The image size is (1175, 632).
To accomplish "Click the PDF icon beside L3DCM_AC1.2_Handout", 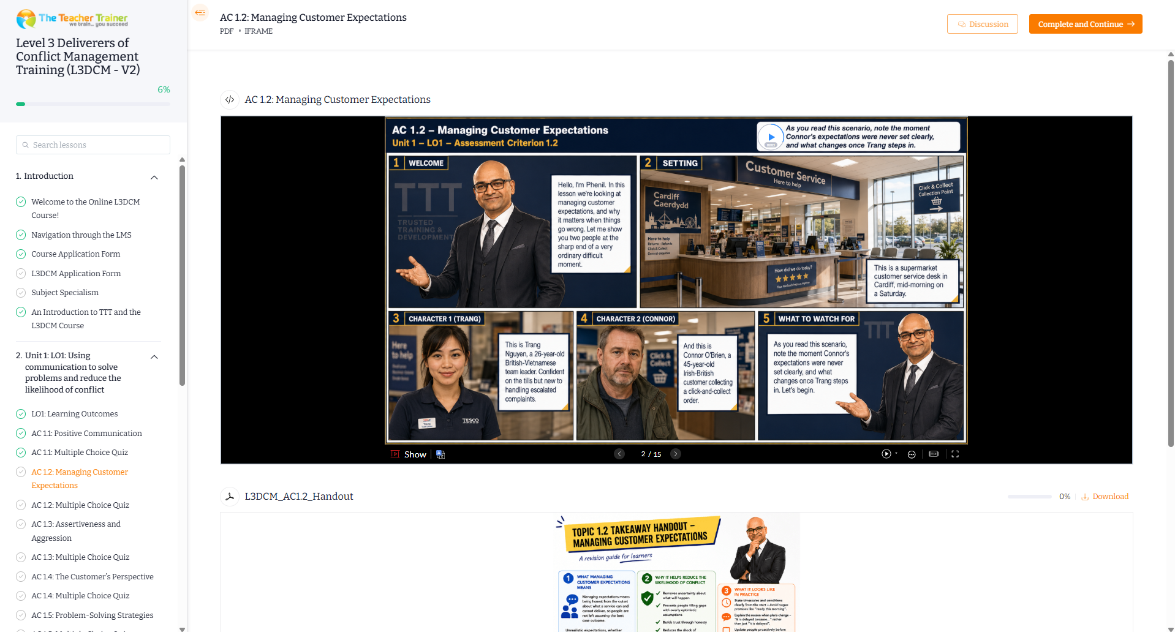I will click(230, 496).
